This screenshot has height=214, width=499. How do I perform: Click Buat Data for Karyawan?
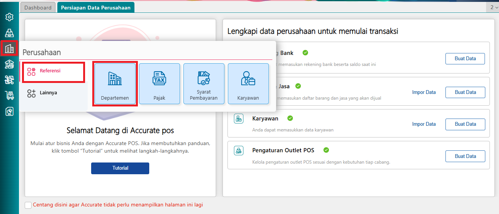coord(465,124)
